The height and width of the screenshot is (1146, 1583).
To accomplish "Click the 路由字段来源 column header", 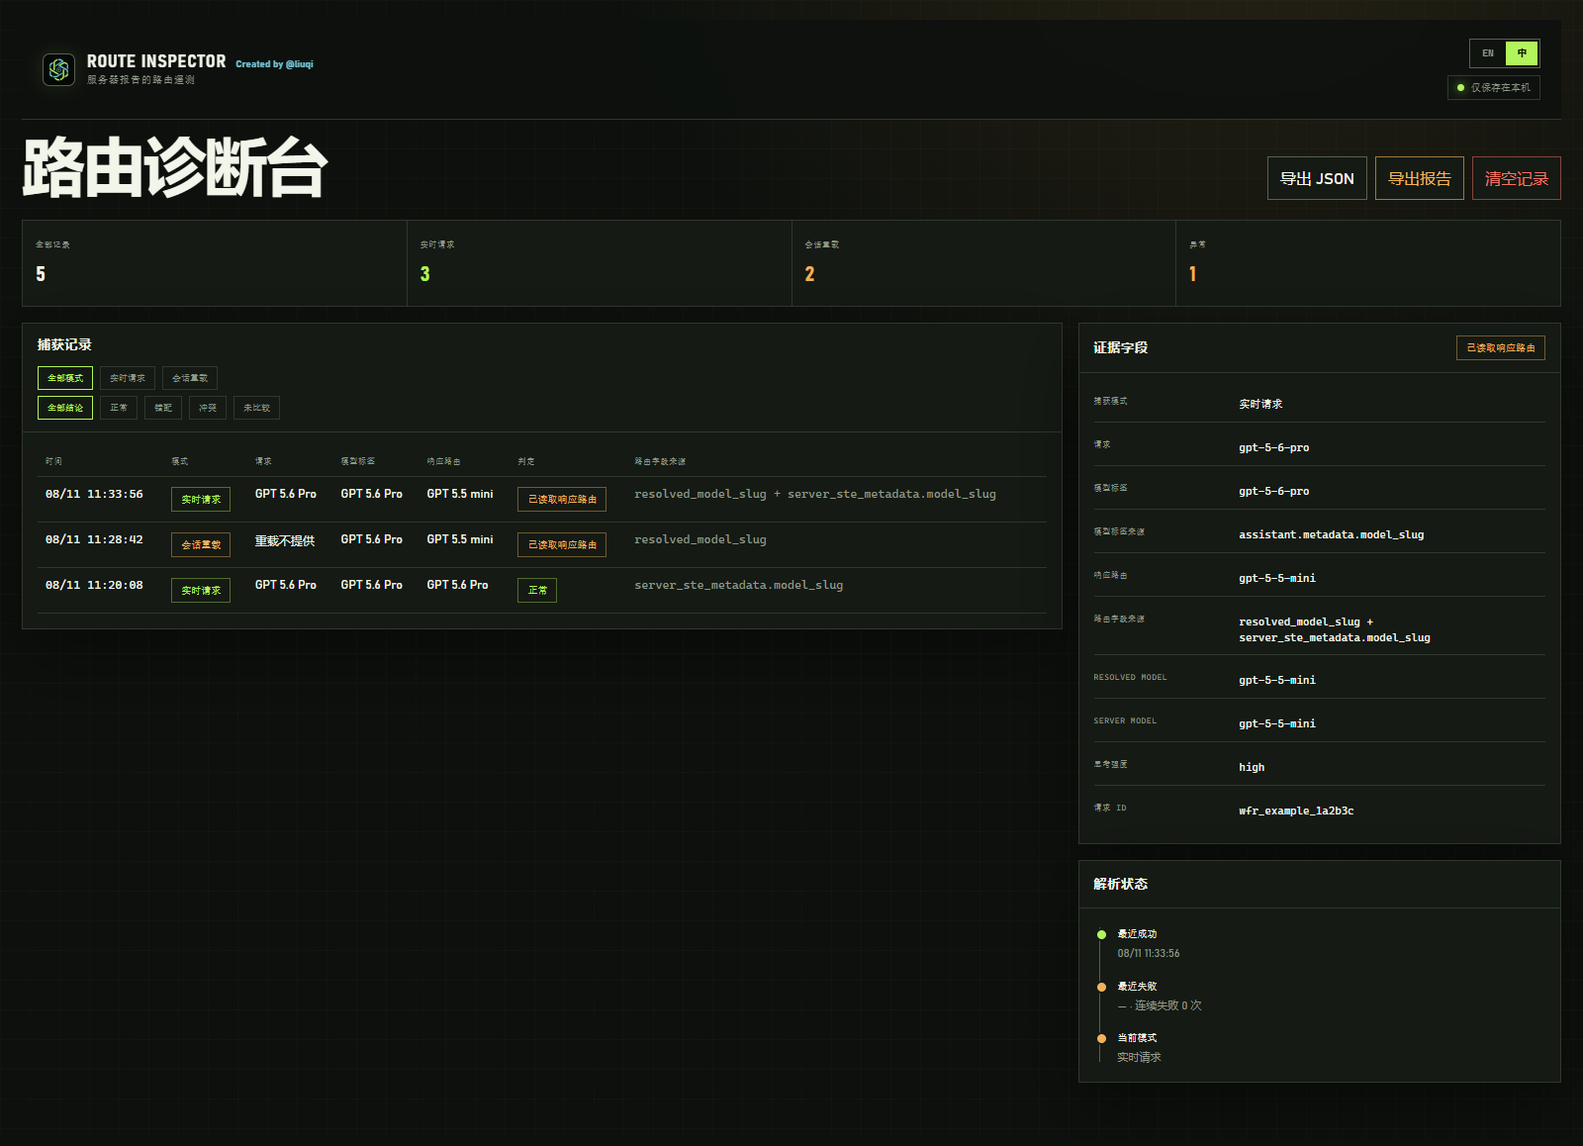I will point(660,461).
